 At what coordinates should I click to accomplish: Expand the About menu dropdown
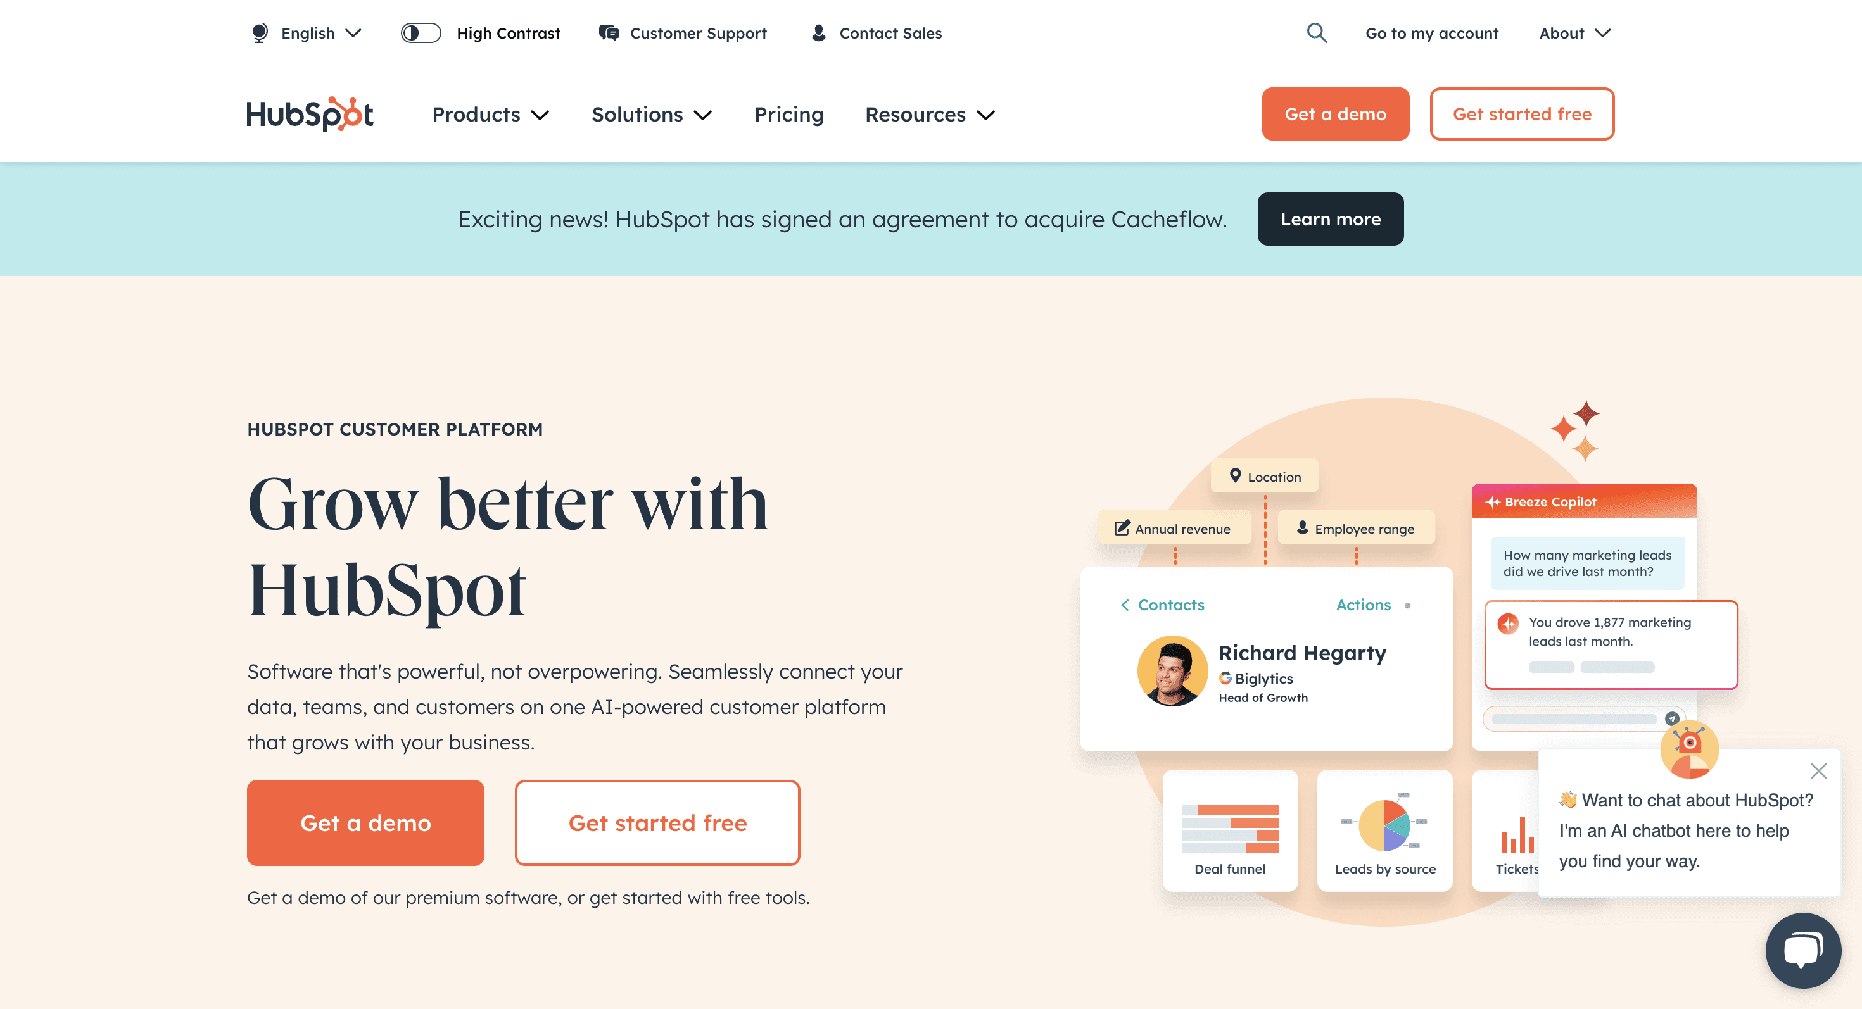[1571, 32]
